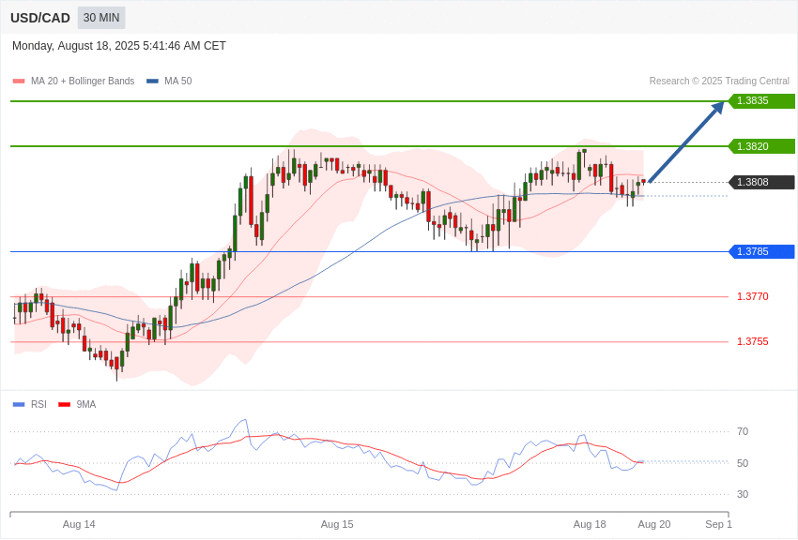The height and width of the screenshot is (540, 798).
Task: Click the 9MA legend swatch
Action: pos(64,404)
